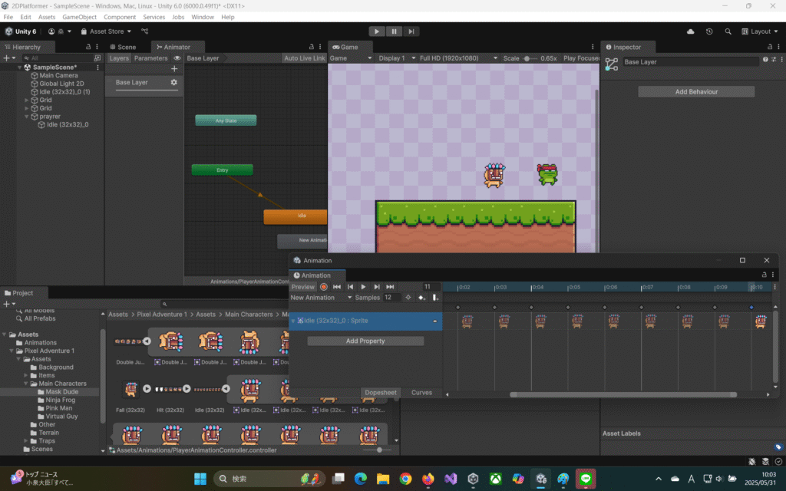Open the Hierarchy create (+) dropdown
This screenshot has width=786, height=491.
[x=9, y=58]
